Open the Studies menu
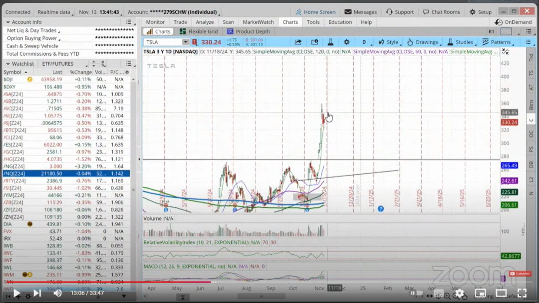539x303 pixels. click(x=460, y=42)
